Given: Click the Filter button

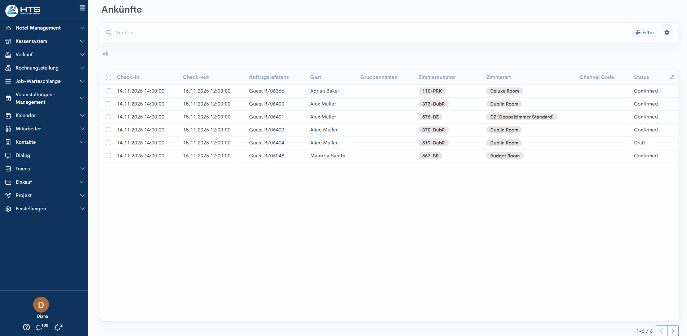Looking at the screenshot, I should click(x=644, y=32).
